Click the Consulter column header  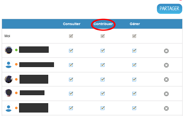tap(72, 24)
